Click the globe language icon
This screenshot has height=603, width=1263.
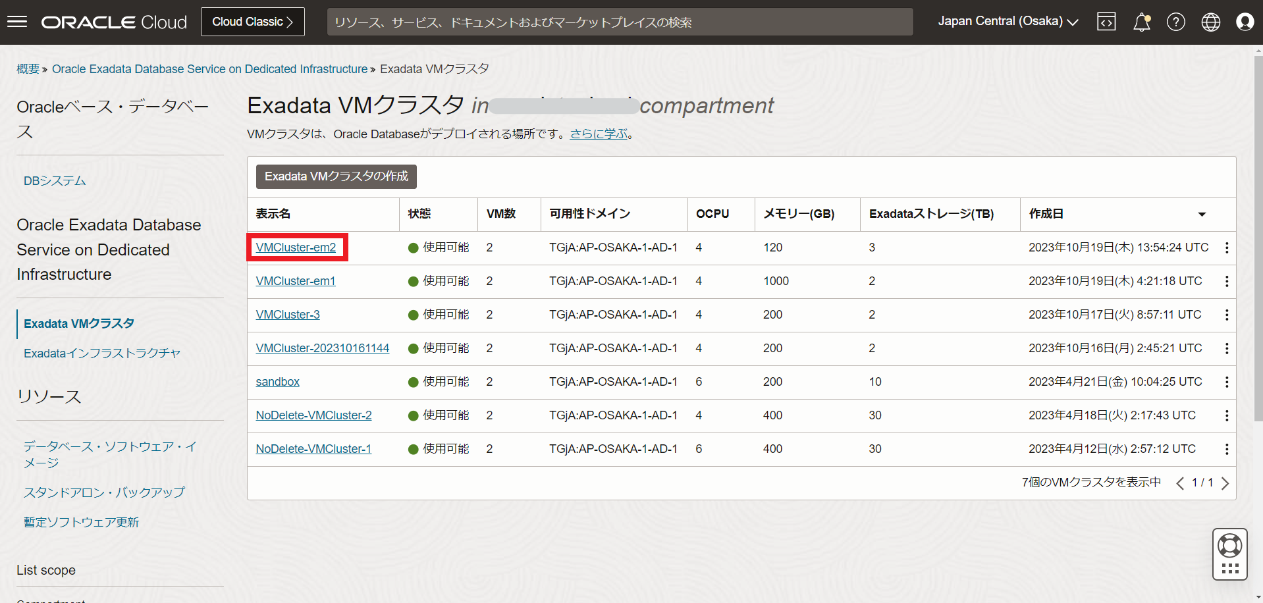(1210, 22)
